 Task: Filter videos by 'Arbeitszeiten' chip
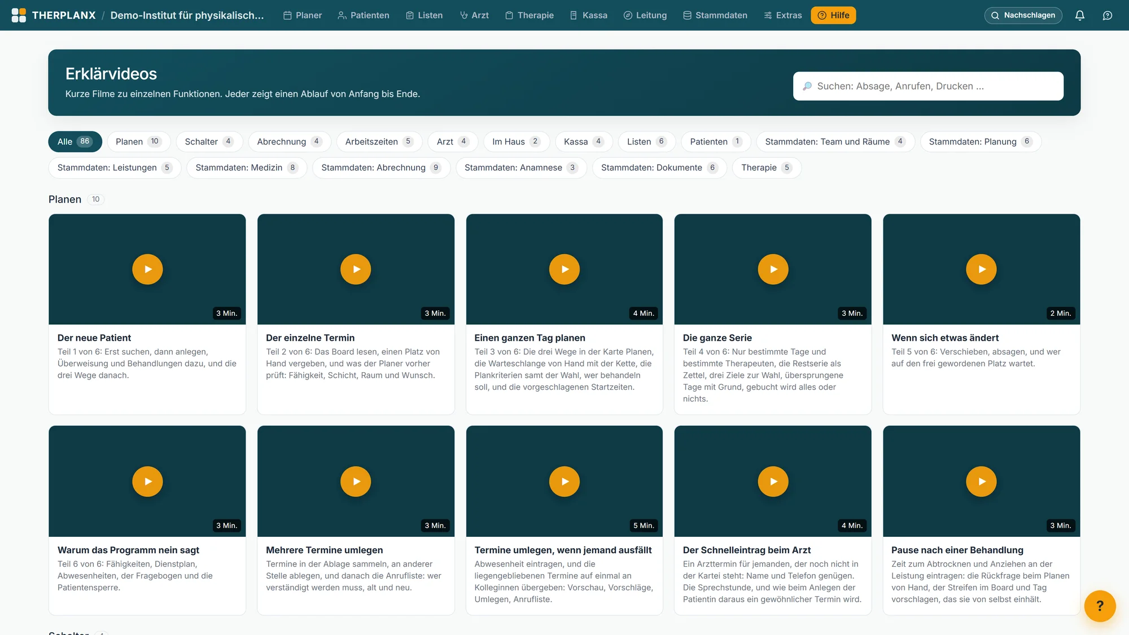click(x=379, y=142)
